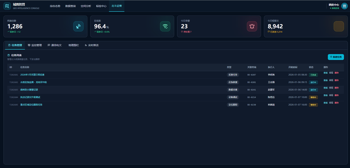
Task: Click the ID cell T202603
Action: pos(14,90)
